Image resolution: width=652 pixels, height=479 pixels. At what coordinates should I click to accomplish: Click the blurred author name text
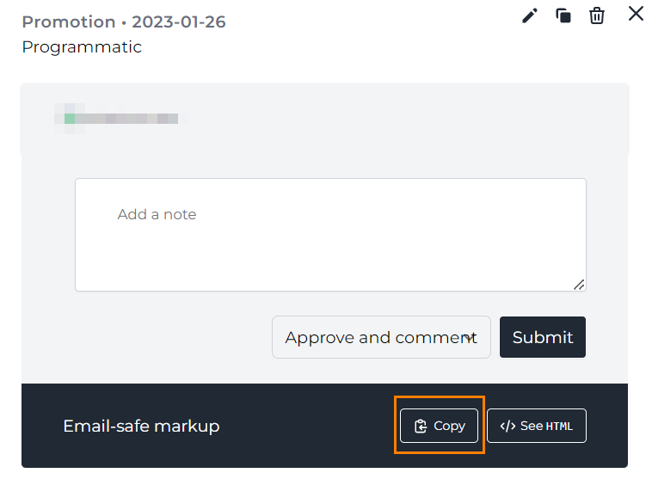[x=126, y=119]
